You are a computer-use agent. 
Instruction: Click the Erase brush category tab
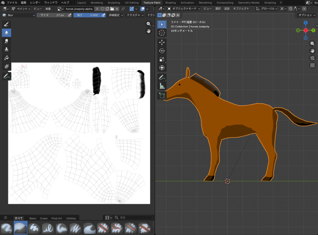click(44, 218)
